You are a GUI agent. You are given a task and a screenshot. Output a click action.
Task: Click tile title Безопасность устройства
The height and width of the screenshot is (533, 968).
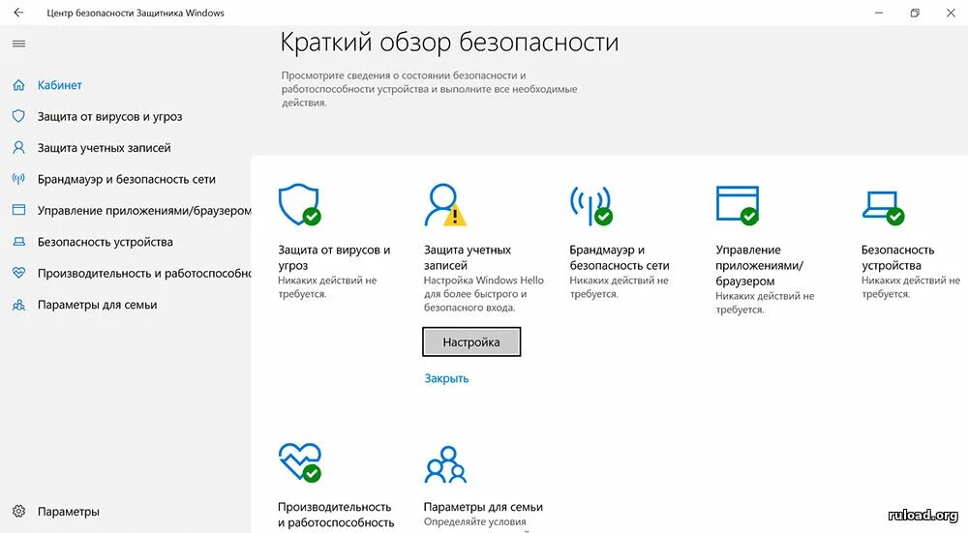[897, 257]
